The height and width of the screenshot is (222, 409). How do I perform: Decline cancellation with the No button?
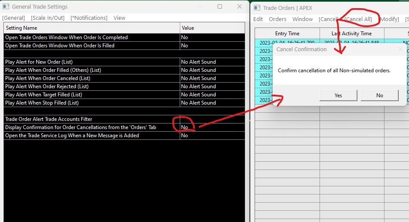click(379, 96)
